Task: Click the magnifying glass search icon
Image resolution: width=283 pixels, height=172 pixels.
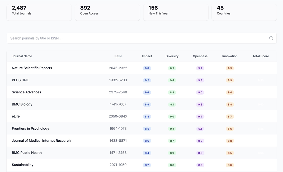Action: (x=271, y=38)
